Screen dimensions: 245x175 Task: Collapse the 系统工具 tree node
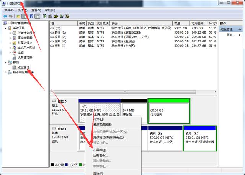point(5,28)
